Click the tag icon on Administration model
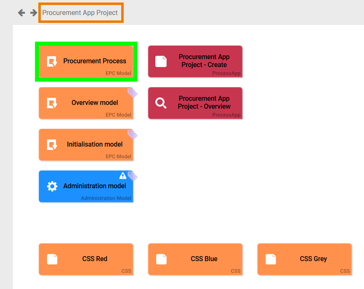364x289 pixels. tap(132, 176)
